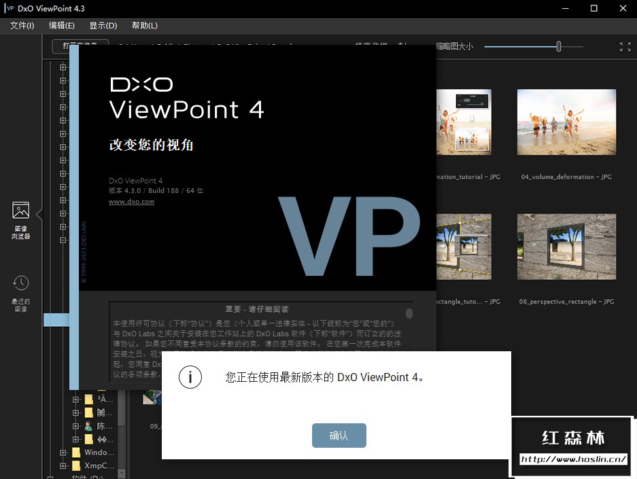Expand the Windo… folder node
The height and width of the screenshot is (479, 637).
63,453
